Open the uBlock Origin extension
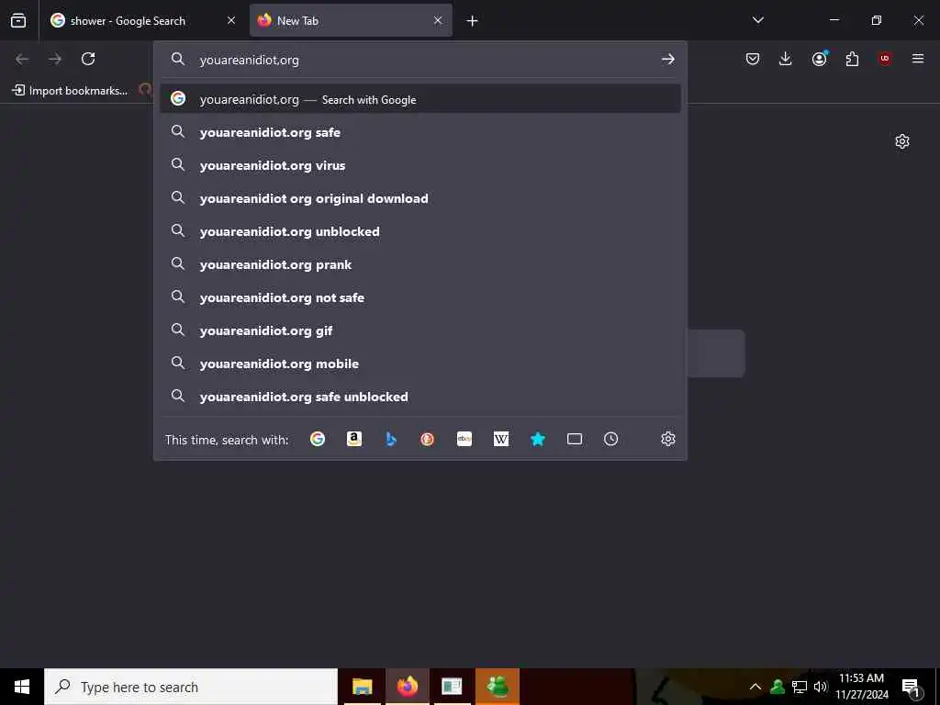940x705 pixels. pos(885,59)
